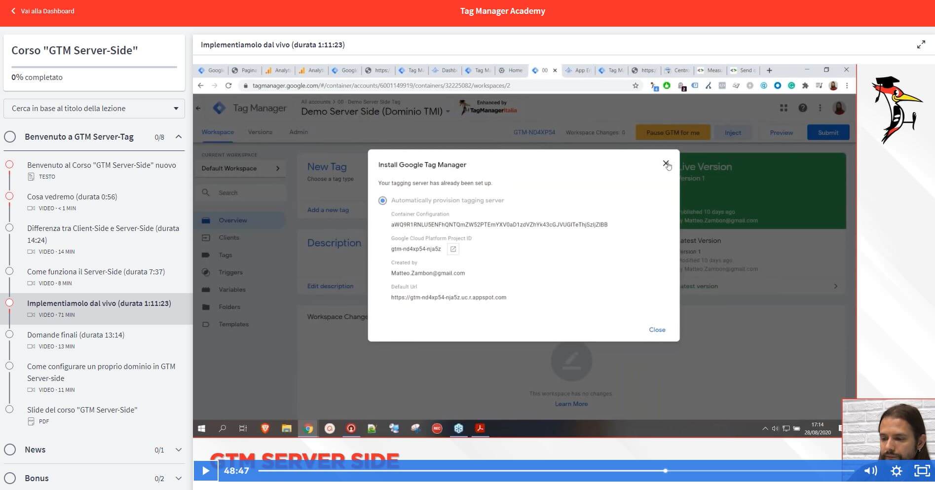The width and height of the screenshot is (935, 490).
Task: Click the back arrow next to Vai alla Dashboard
Action: [13, 11]
